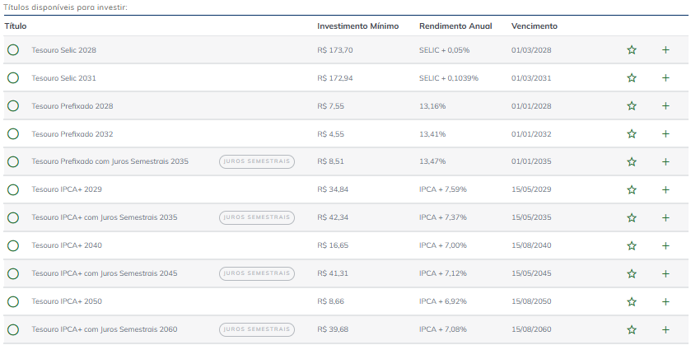Add Tesouro IPCA+ com Juros Semestrais 2060
The height and width of the screenshot is (345, 691).
pos(665,329)
